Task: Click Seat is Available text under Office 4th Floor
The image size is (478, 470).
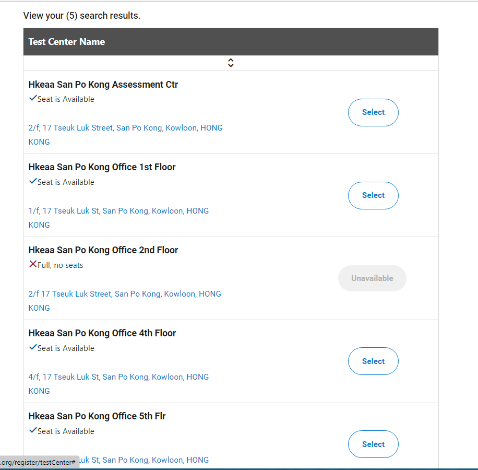Action: (66, 348)
